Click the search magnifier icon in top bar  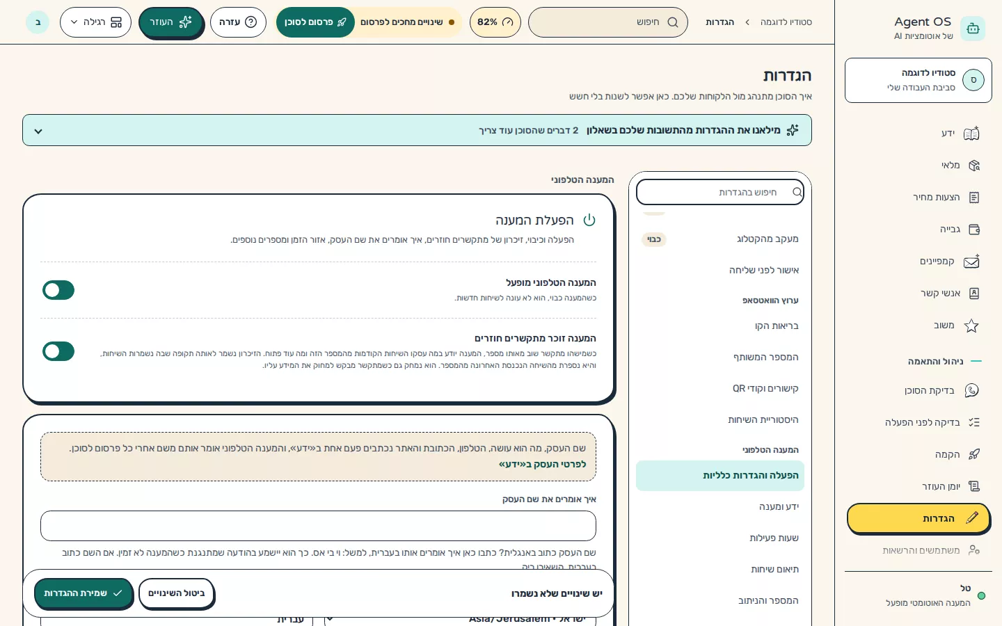[673, 22]
